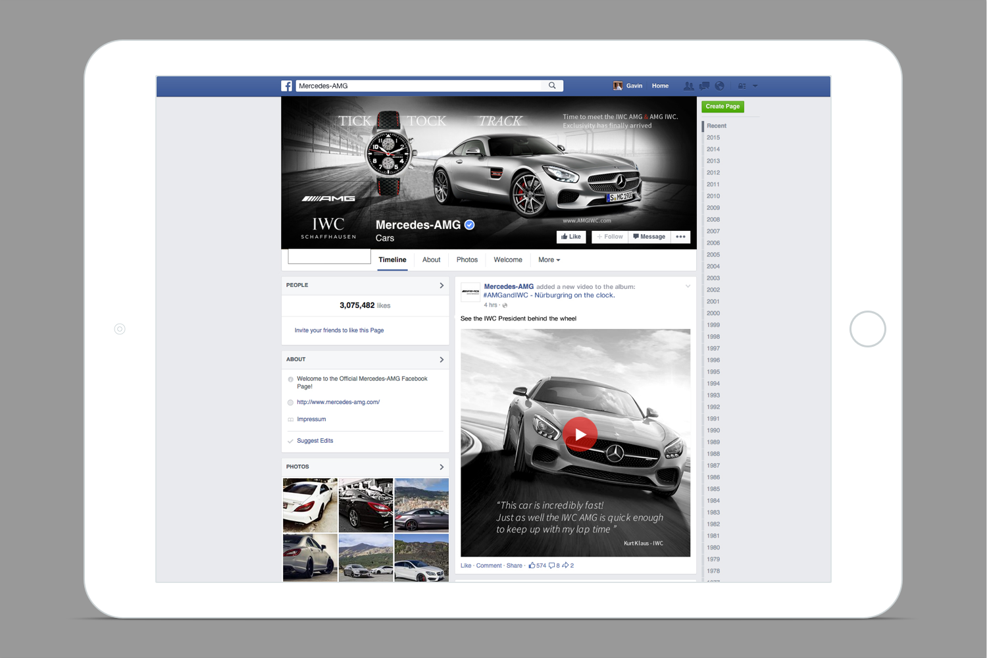Jump to 1985 in the timeline

[x=713, y=489]
